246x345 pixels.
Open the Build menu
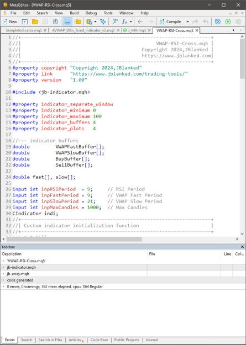point(74,13)
